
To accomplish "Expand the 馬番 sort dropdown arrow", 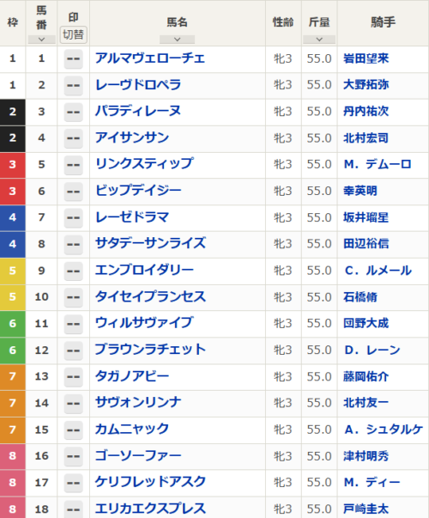I will click(x=41, y=40).
